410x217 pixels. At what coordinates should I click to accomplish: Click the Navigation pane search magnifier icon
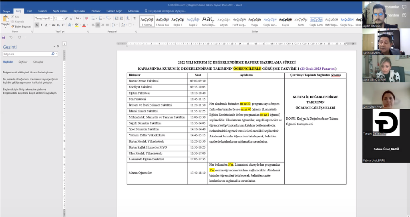tap(52, 54)
